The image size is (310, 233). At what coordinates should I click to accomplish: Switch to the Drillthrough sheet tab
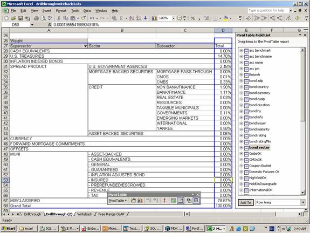[32, 214]
